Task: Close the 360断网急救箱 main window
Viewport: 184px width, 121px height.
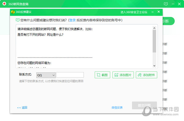Action: [179, 4]
